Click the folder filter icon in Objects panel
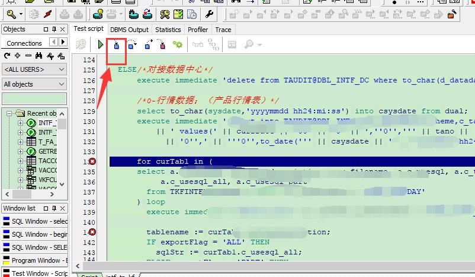The height and width of the screenshot is (277, 475). click(x=61, y=56)
